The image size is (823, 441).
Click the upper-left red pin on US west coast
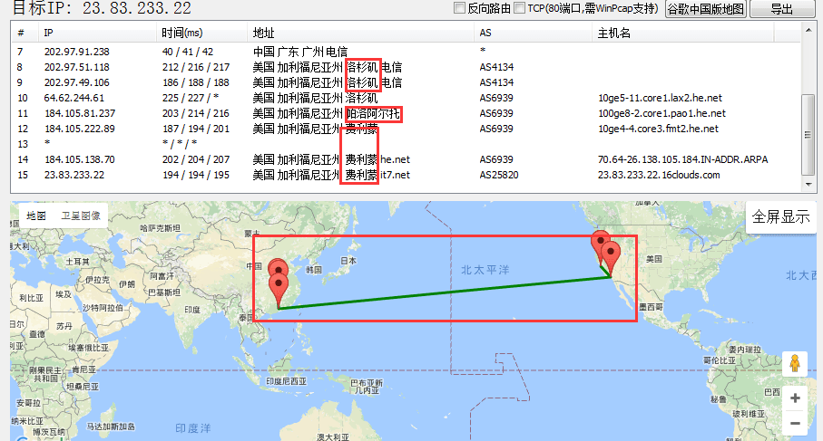600,242
